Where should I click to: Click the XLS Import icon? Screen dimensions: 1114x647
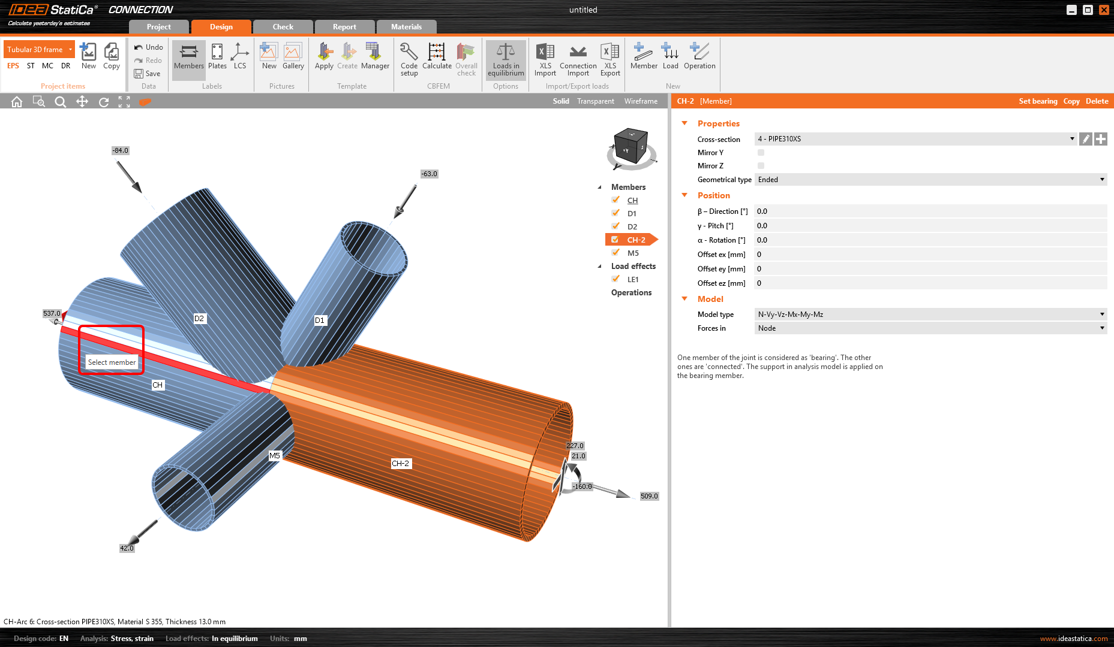point(545,59)
